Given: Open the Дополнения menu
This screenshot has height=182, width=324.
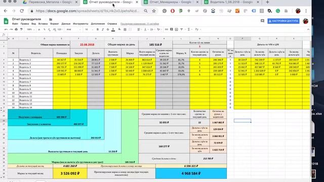Looking at the screenshot, I should pos(98,24).
